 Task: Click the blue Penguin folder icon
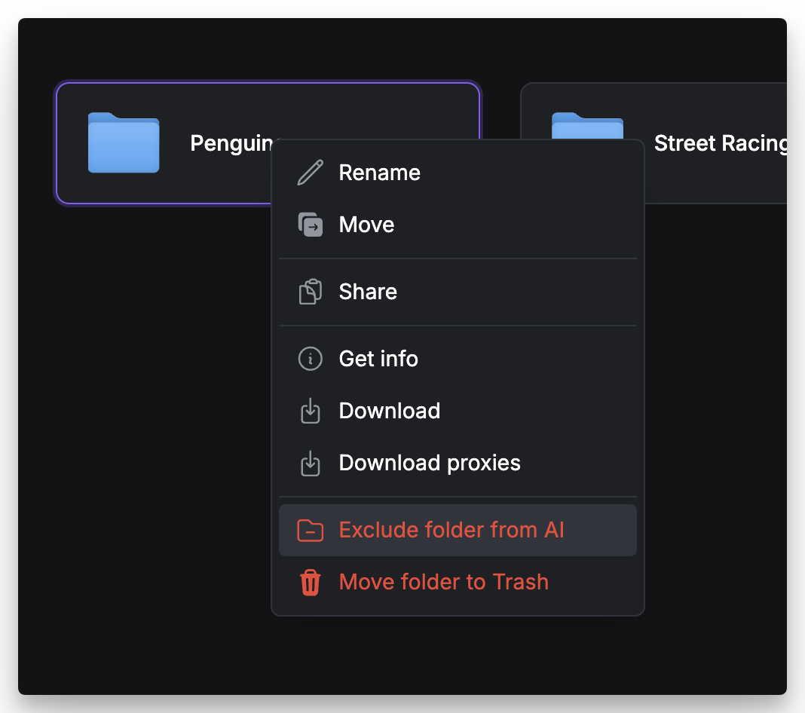pos(124,142)
